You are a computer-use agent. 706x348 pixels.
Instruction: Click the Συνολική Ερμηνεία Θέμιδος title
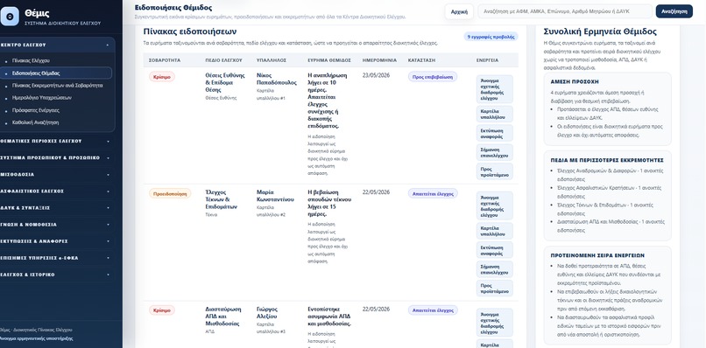pyautogui.click(x=600, y=32)
